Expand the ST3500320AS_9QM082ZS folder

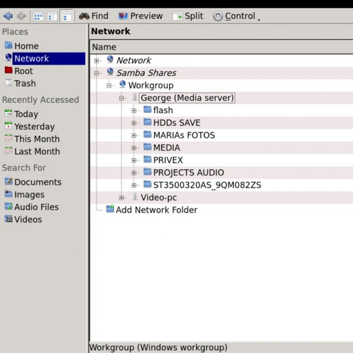pyautogui.click(x=134, y=185)
